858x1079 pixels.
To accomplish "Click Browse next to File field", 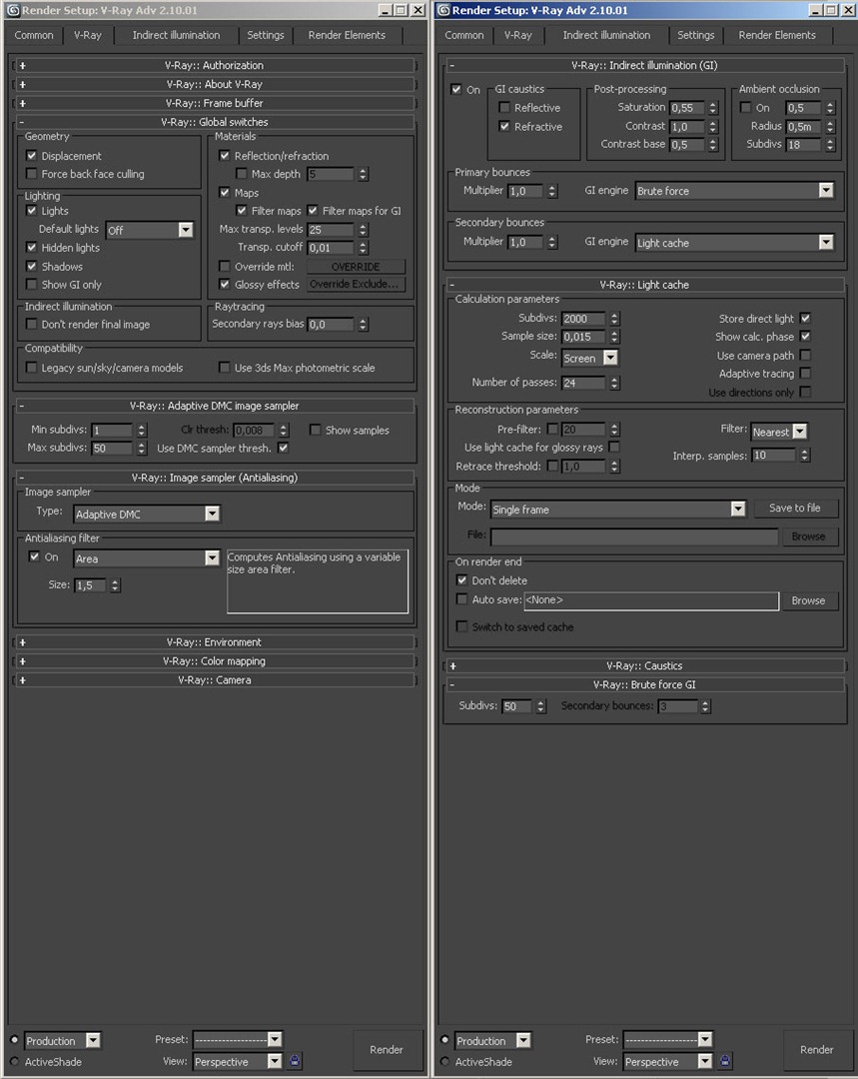I will [808, 537].
